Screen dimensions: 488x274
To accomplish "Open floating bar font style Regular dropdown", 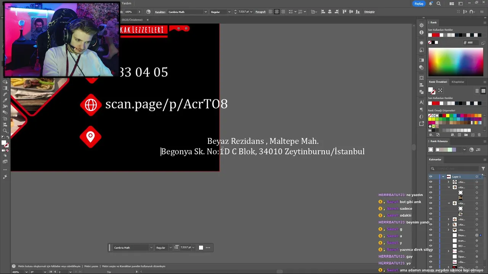I will [x=170, y=248].
